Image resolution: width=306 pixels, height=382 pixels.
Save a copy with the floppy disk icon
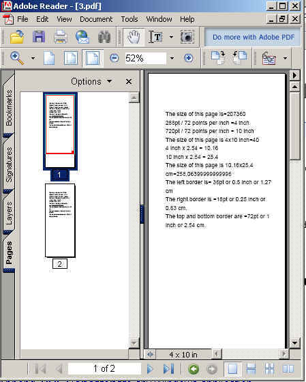[x=39, y=37]
